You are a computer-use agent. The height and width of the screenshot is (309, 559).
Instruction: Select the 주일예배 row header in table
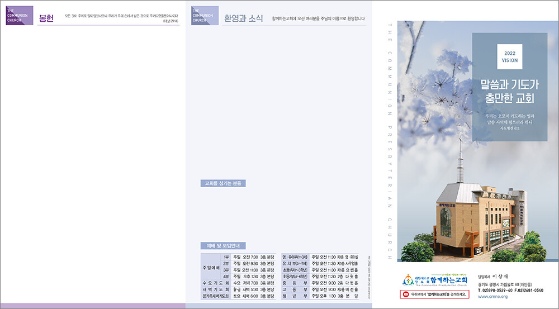(x=211, y=266)
